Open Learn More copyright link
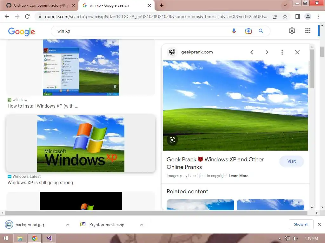The height and width of the screenshot is (243, 325). click(238, 176)
